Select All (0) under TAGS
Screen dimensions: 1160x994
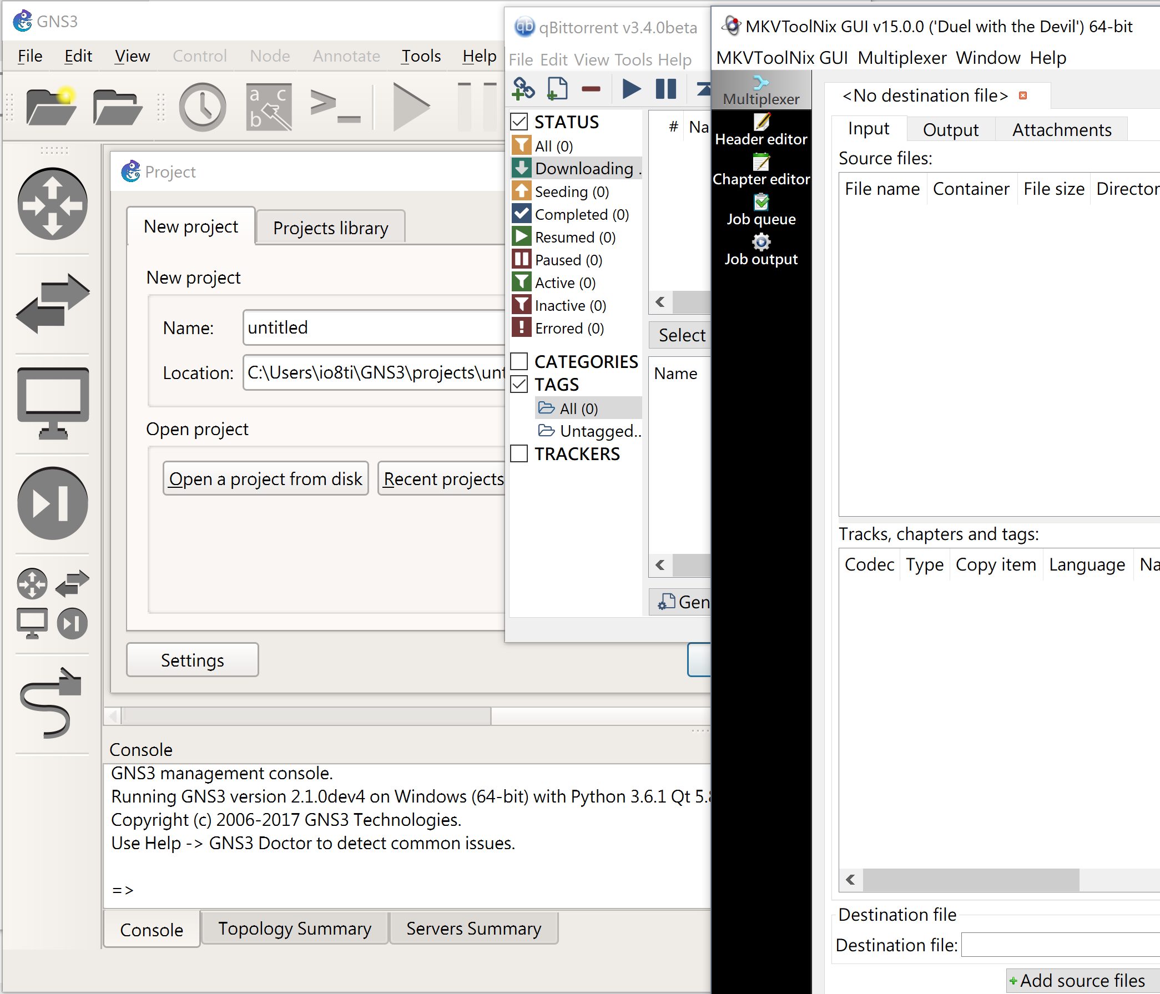(588, 408)
